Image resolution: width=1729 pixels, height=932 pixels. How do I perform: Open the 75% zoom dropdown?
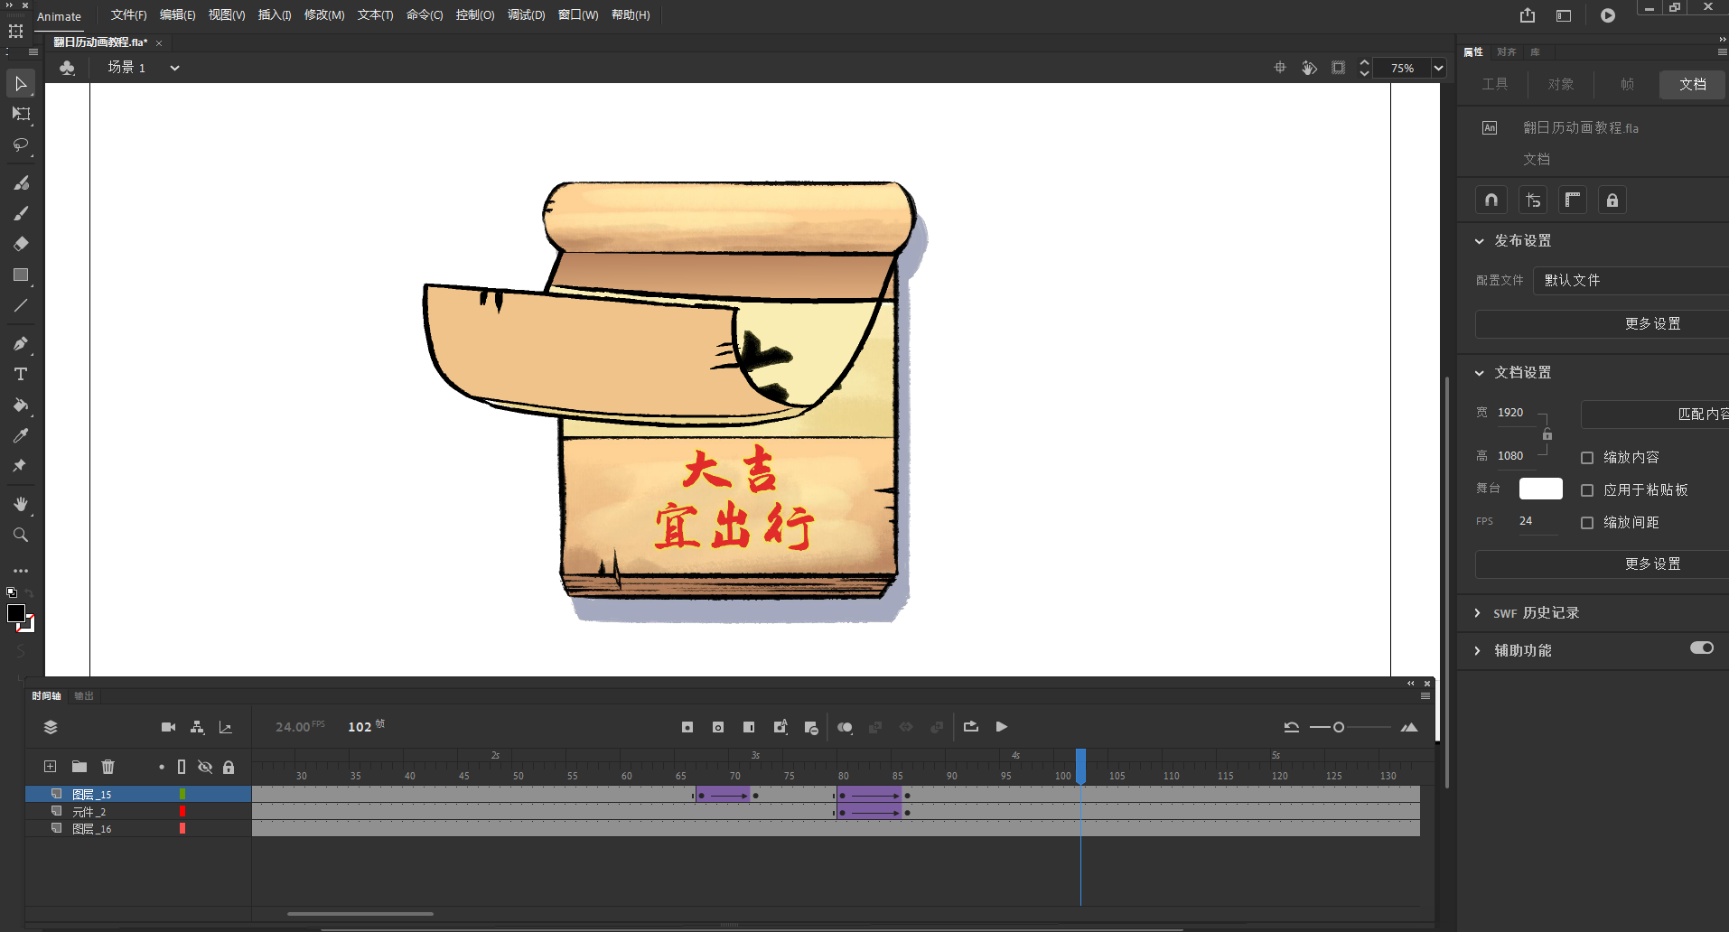pyautogui.click(x=1439, y=68)
